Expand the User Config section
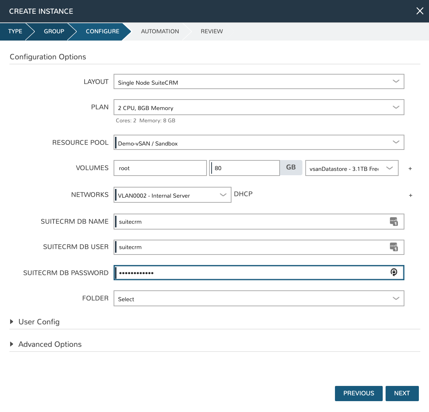429x412 pixels. [x=39, y=322]
